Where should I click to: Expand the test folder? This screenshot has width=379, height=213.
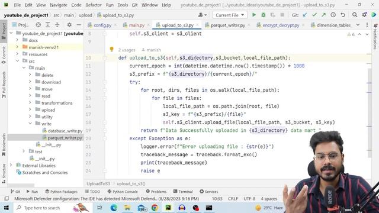click(x=24, y=151)
